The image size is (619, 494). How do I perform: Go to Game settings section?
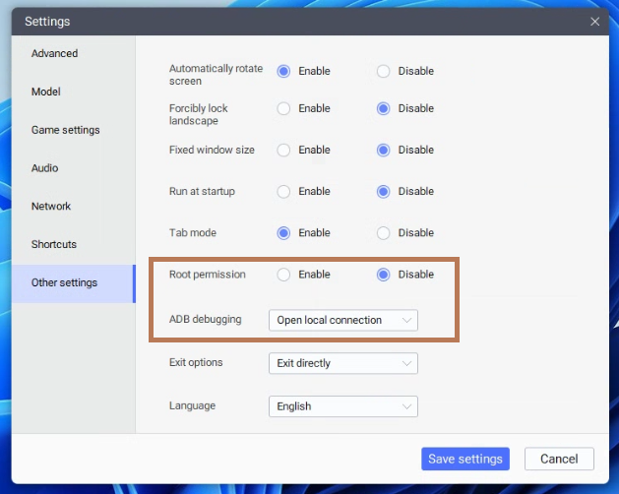(65, 130)
